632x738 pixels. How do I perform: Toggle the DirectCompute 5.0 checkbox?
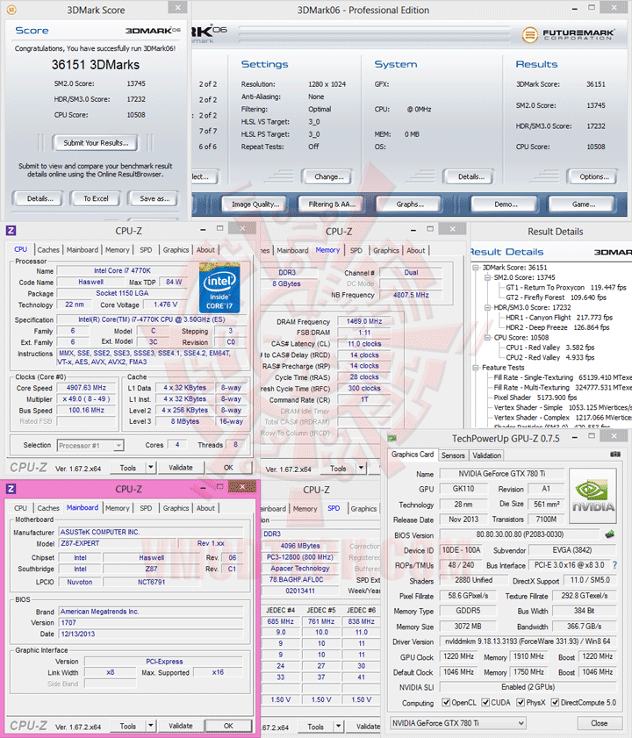click(555, 702)
